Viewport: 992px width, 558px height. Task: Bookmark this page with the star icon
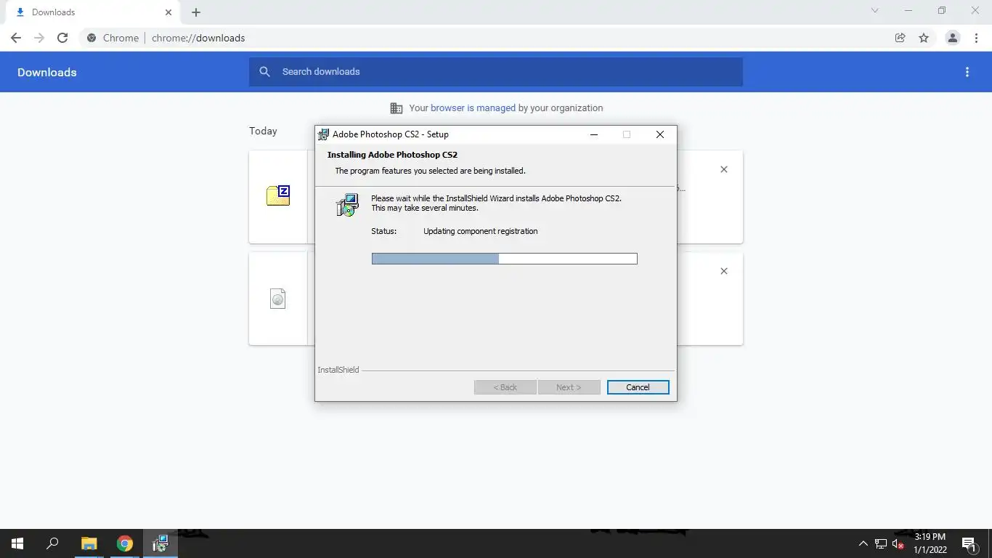[x=924, y=38]
